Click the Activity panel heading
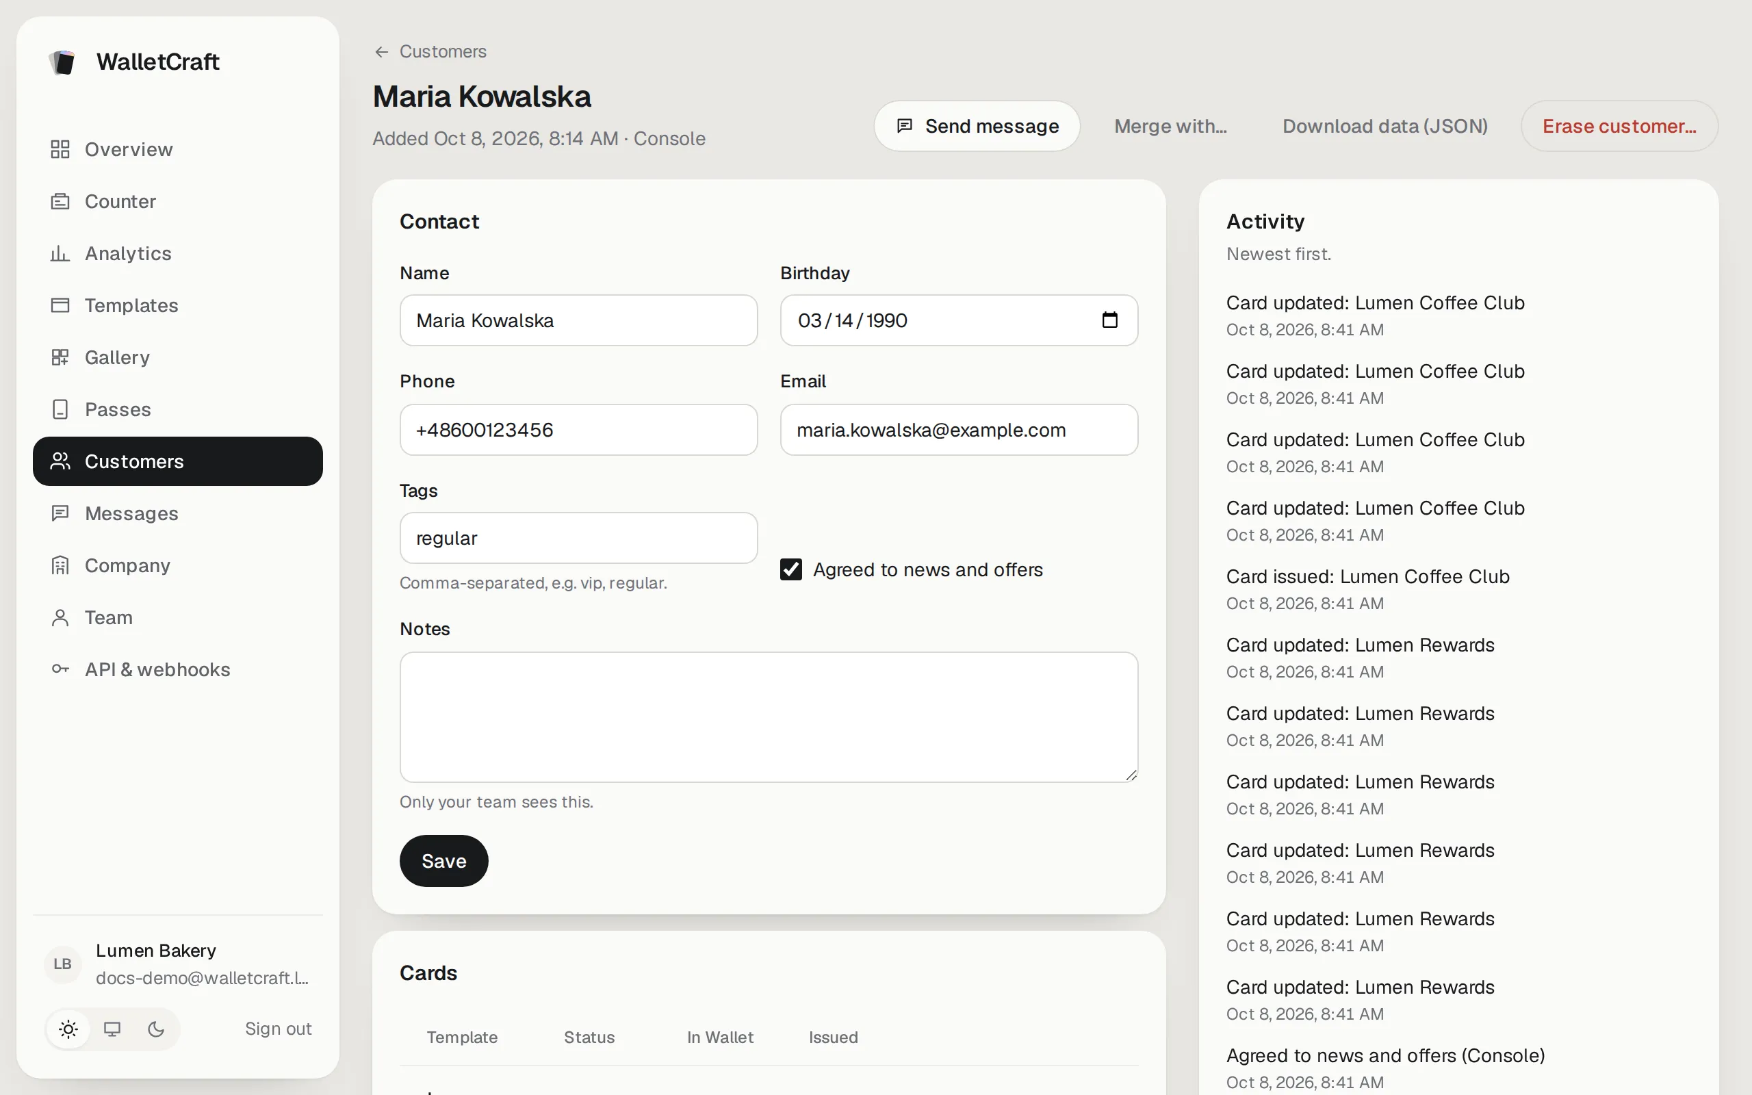Viewport: 1752px width, 1095px height. (1265, 222)
